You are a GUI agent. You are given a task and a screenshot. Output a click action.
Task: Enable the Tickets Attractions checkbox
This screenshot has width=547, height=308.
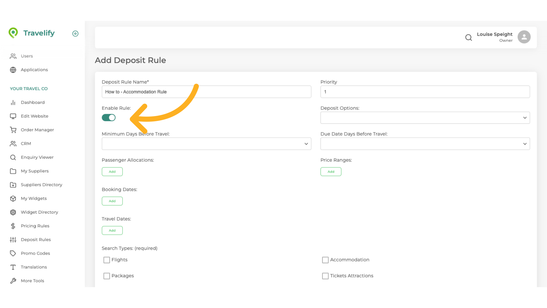tap(325, 276)
